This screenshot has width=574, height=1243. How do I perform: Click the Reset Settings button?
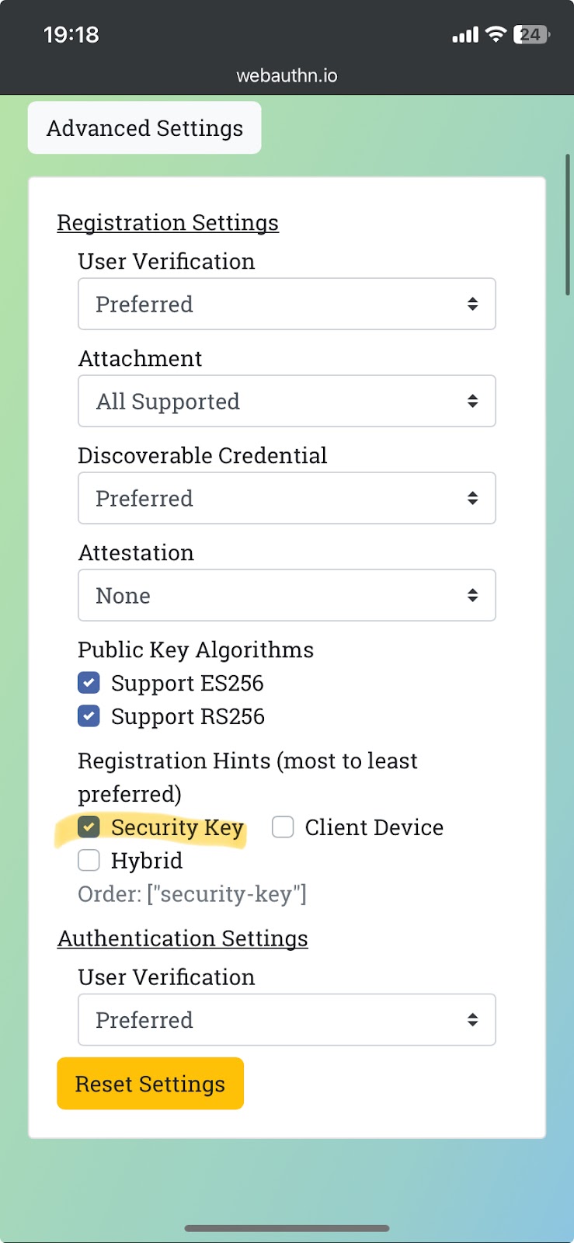pos(150,1084)
